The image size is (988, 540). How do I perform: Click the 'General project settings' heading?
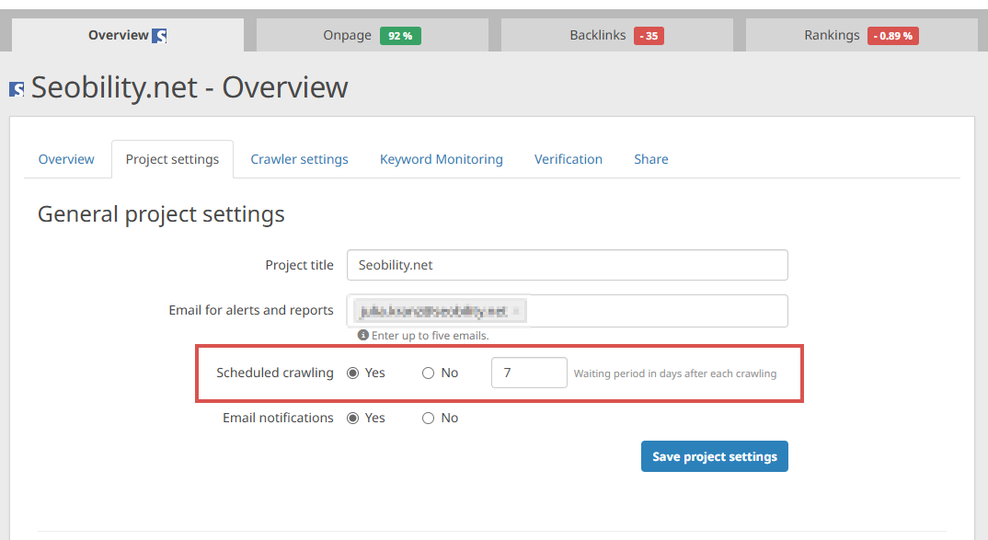pos(161,215)
